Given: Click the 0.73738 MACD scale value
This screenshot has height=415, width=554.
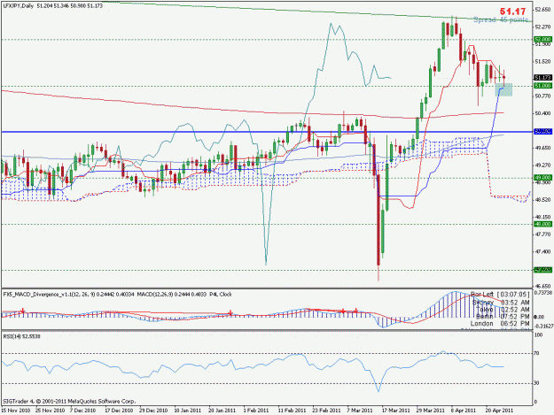Looking at the screenshot, I should pos(543,292).
